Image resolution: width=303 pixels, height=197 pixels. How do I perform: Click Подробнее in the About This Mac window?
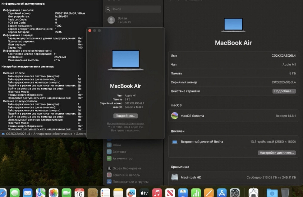coord(126,116)
